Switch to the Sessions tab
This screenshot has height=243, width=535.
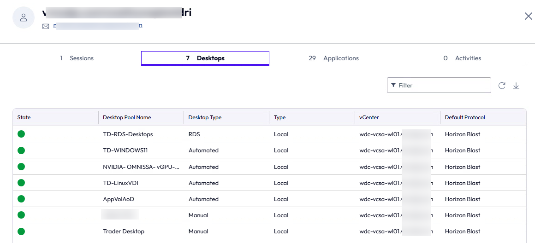point(77,58)
